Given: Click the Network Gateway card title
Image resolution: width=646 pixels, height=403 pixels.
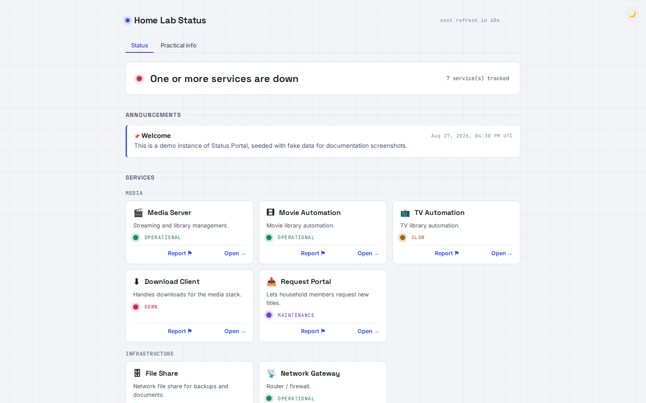Looking at the screenshot, I should (x=310, y=373).
